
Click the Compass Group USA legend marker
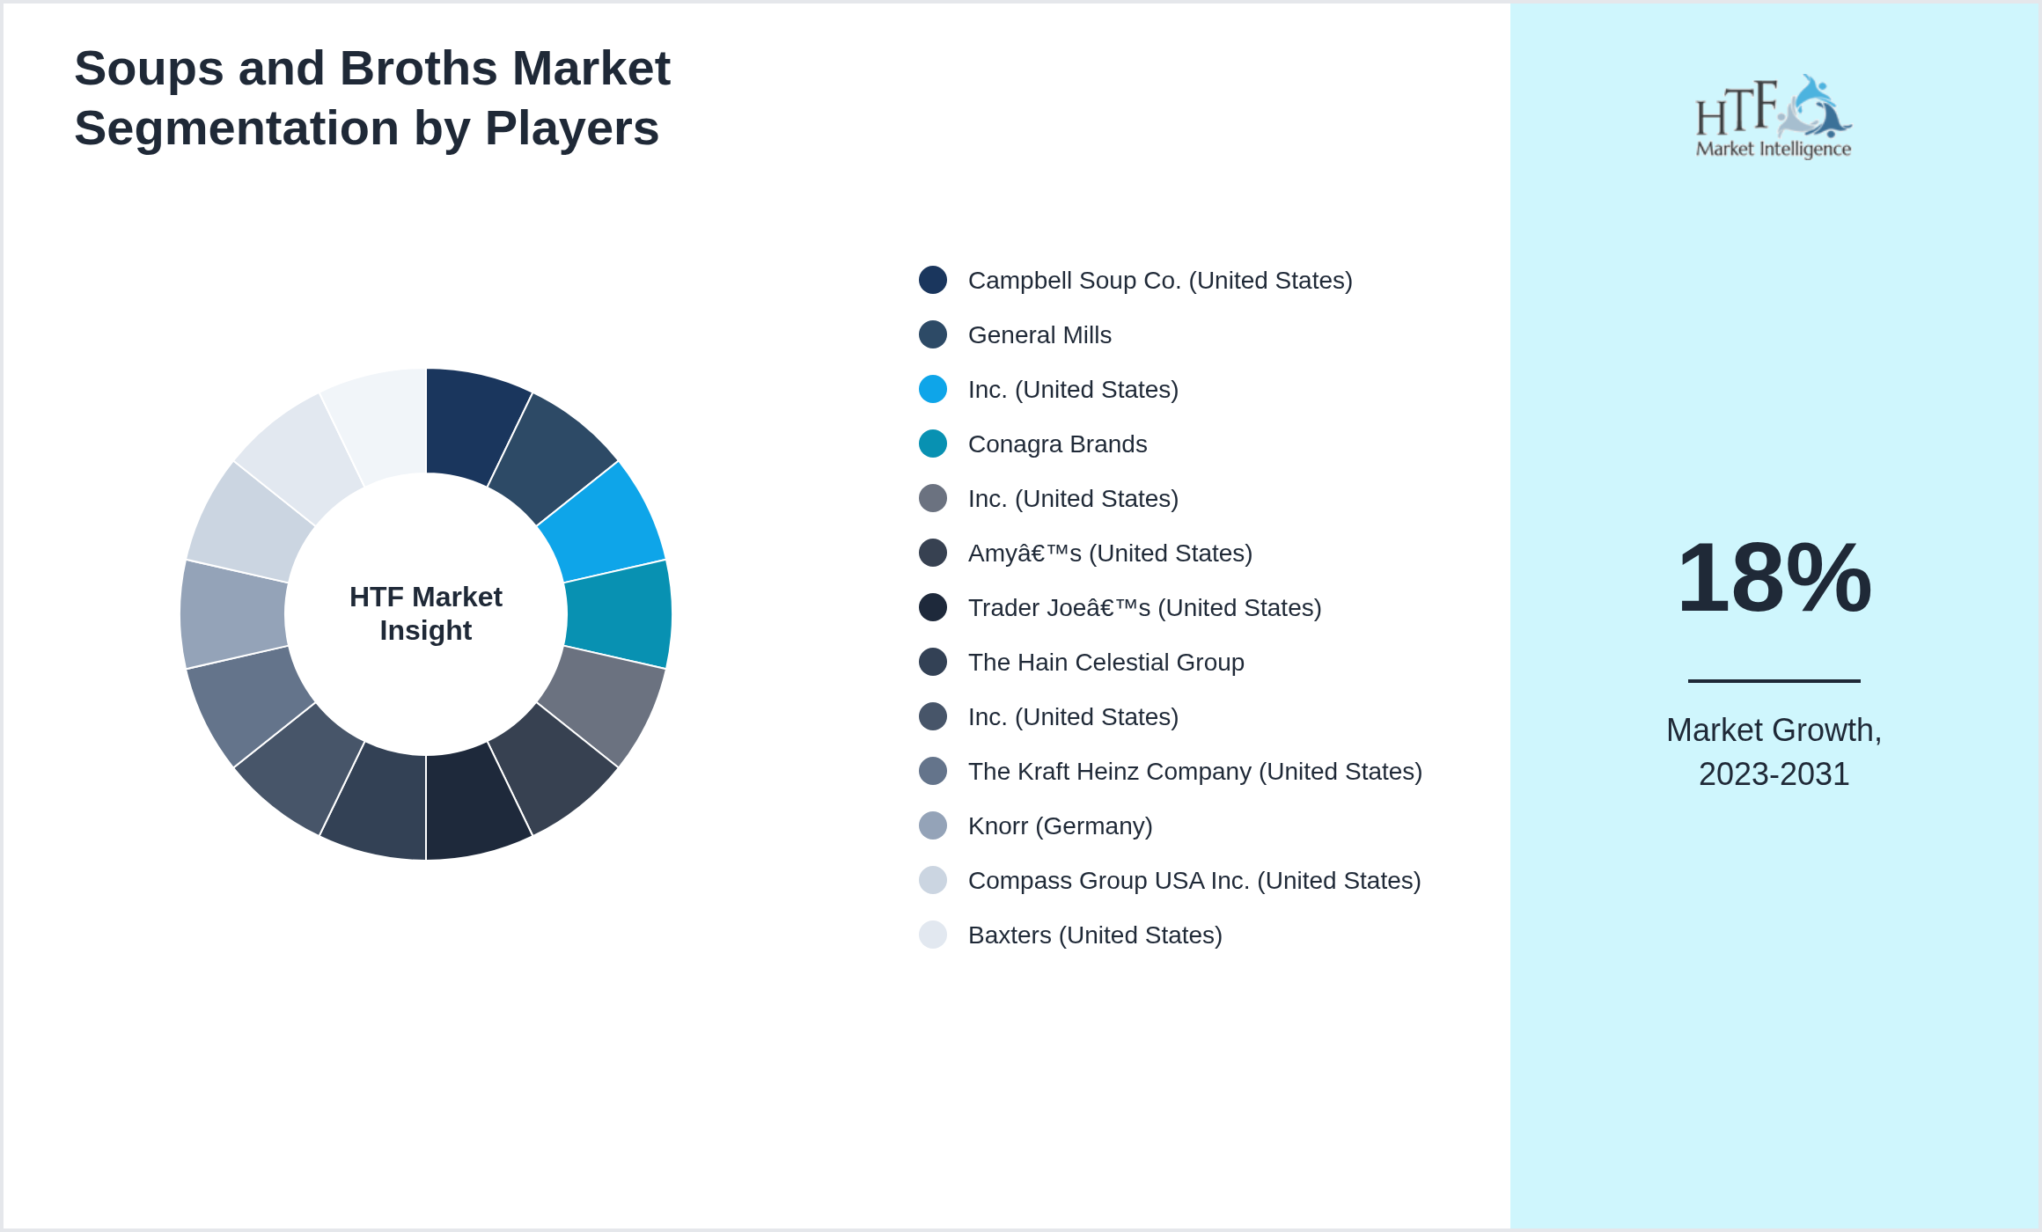pyautogui.click(x=932, y=880)
